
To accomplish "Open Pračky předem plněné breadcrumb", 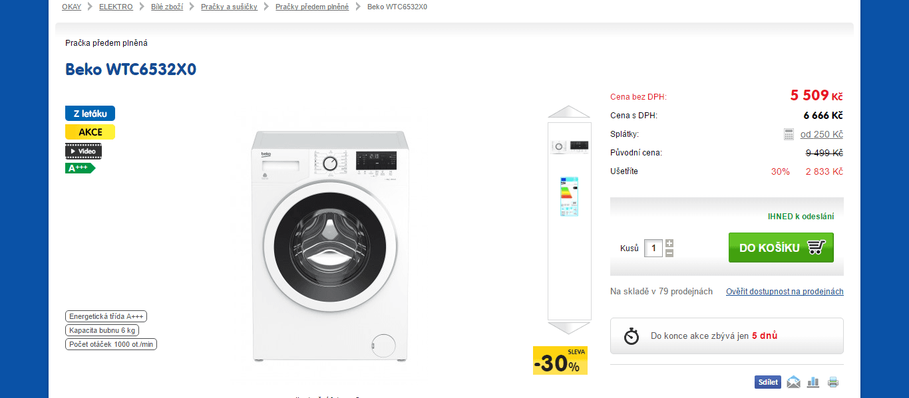I will point(312,7).
